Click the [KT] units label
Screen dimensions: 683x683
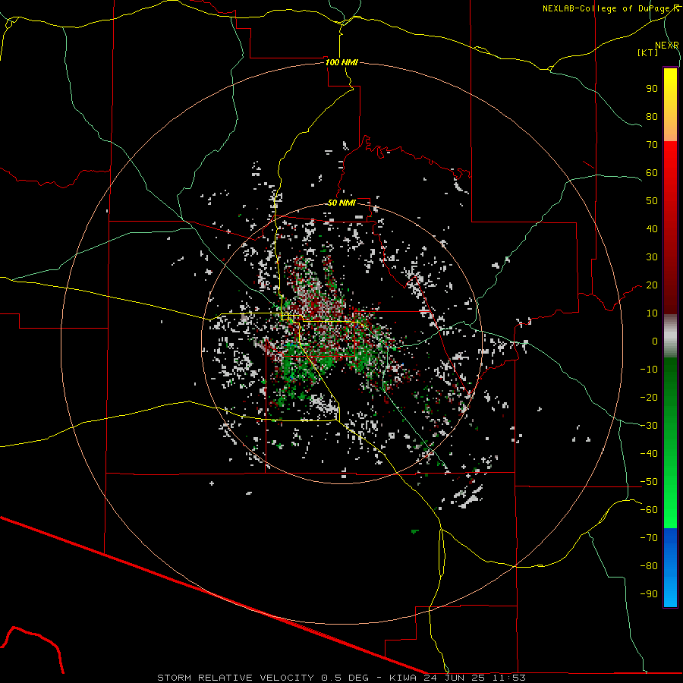click(x=647, y=52)
